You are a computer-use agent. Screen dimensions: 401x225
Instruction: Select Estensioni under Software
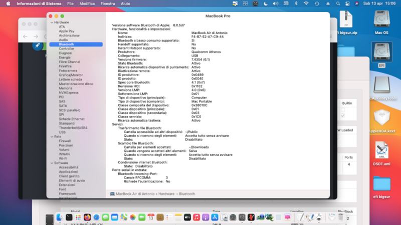pyautogui.click(x=67, y=185)
